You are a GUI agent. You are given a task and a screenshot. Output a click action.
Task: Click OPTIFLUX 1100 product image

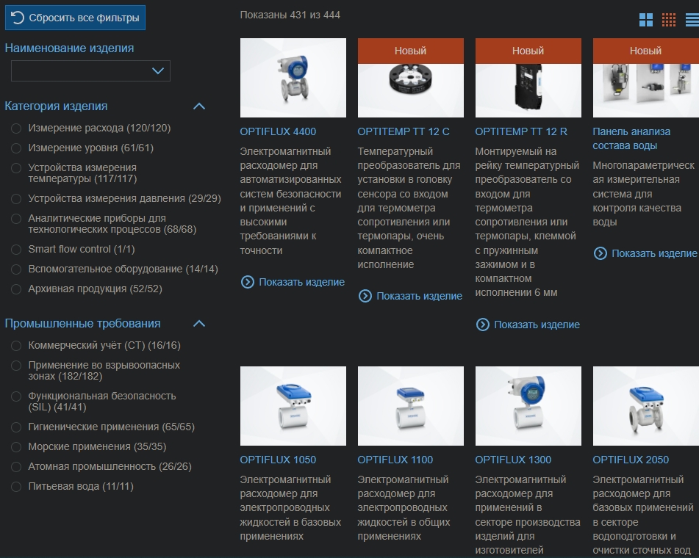411,406
